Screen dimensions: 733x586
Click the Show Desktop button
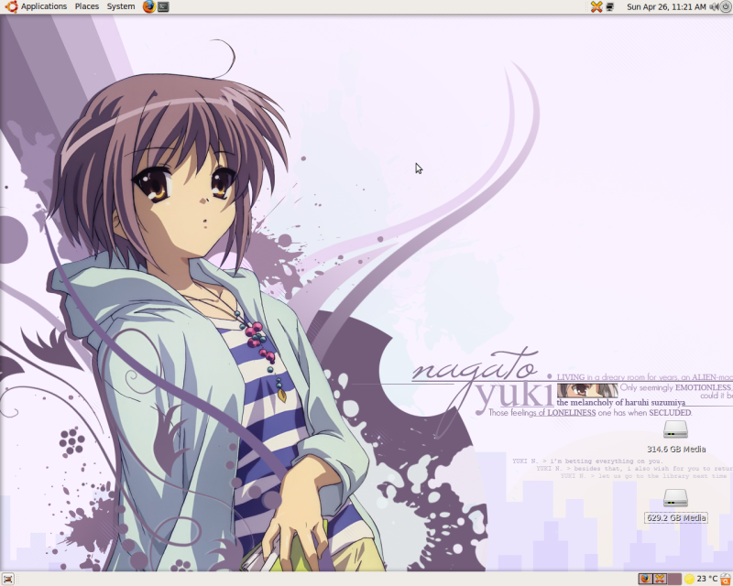(7, 579)
